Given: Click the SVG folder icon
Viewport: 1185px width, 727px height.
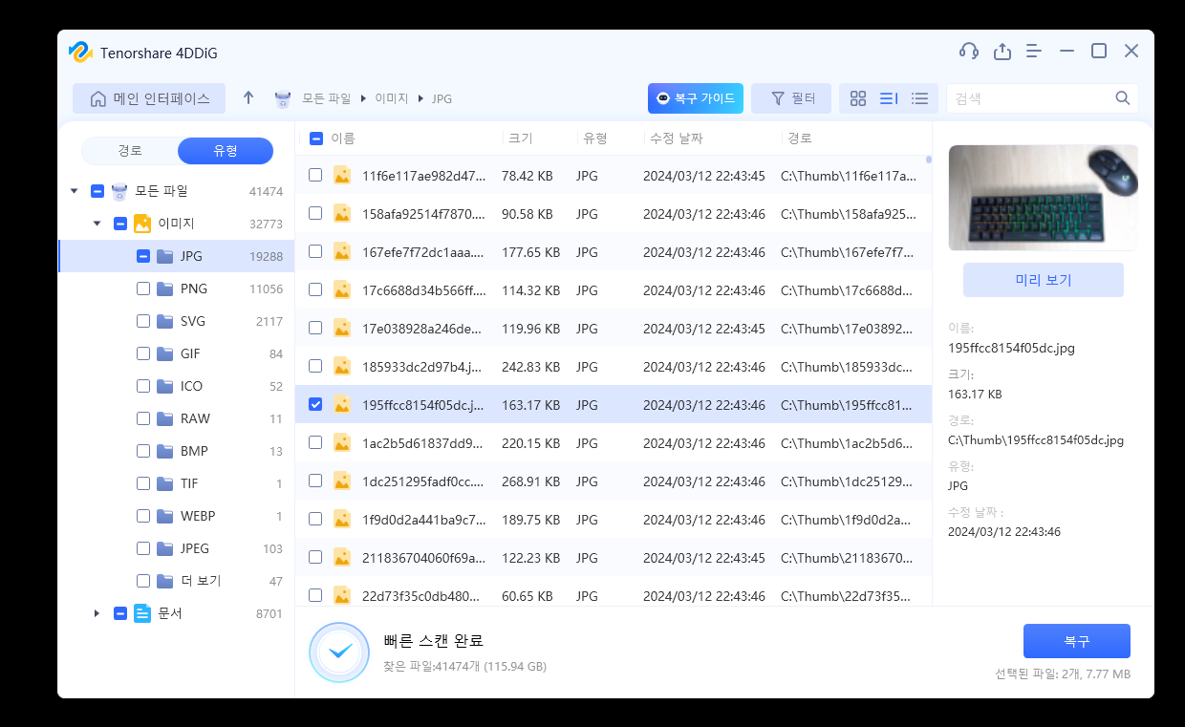Looking at the screenshot, I should pos(165,321).
